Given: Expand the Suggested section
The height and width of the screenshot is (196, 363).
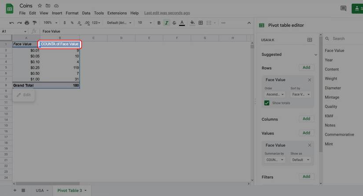Looking at the screenshot, I should 315,55.
